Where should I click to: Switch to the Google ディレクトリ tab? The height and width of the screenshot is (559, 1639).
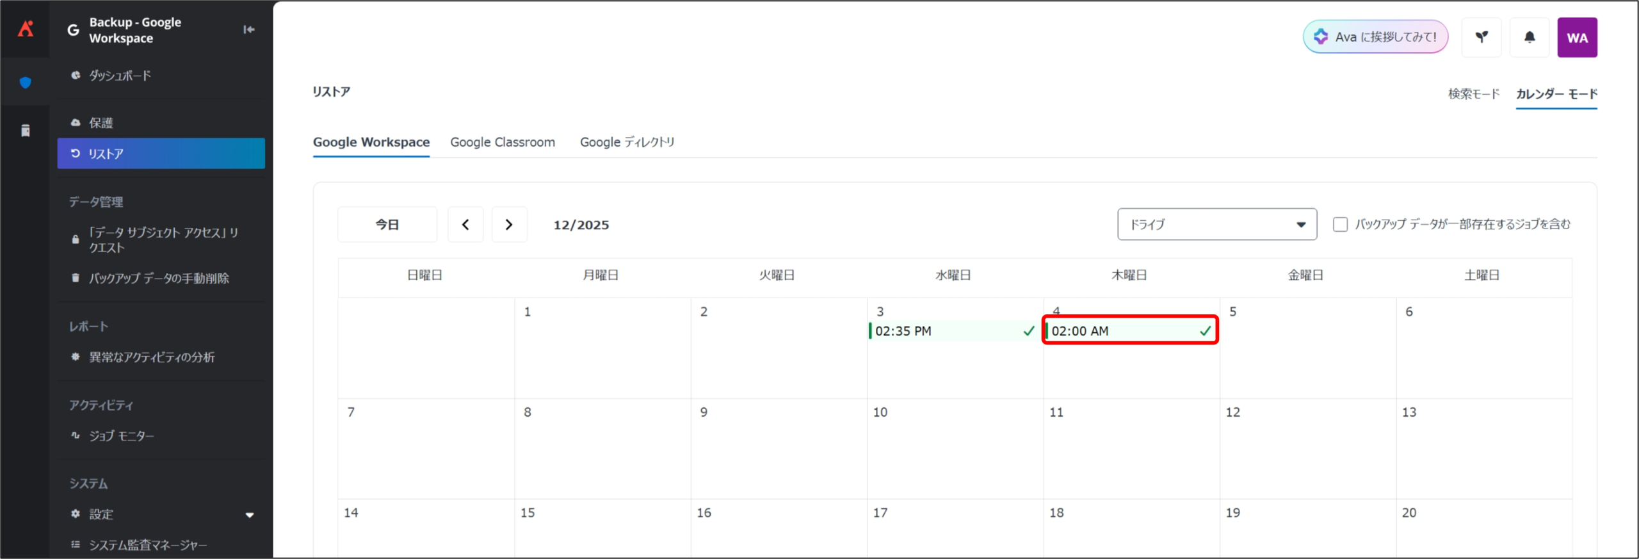click(x=627, y=142)
